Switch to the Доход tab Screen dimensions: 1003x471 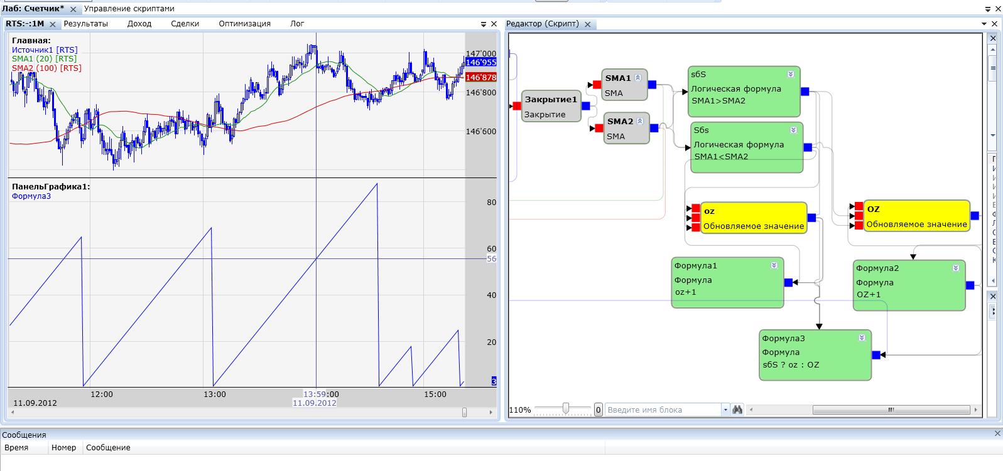pos(139,24)
